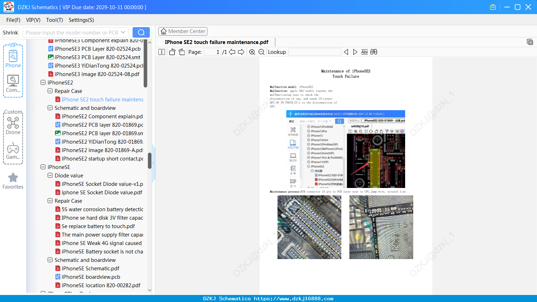
Task: Collapse iPhoneSE2 Repair Case folder
Action: point(50,91)
